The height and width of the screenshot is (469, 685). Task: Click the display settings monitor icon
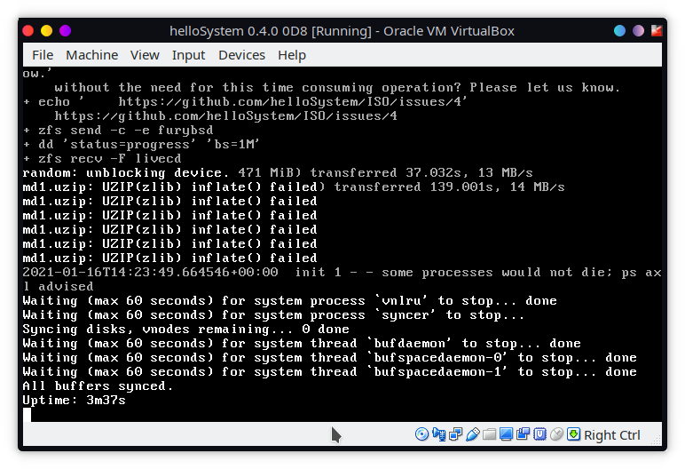tap(507, 434)
